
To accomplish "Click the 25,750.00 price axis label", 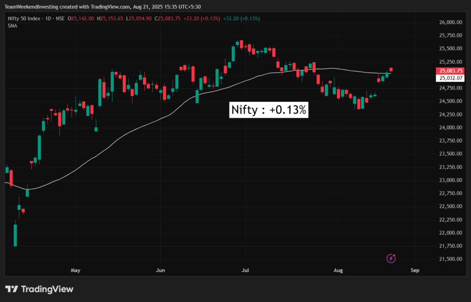I will pos(451,35).
